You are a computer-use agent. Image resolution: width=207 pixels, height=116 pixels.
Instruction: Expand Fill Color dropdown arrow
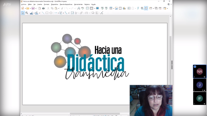tap(39, 13)
